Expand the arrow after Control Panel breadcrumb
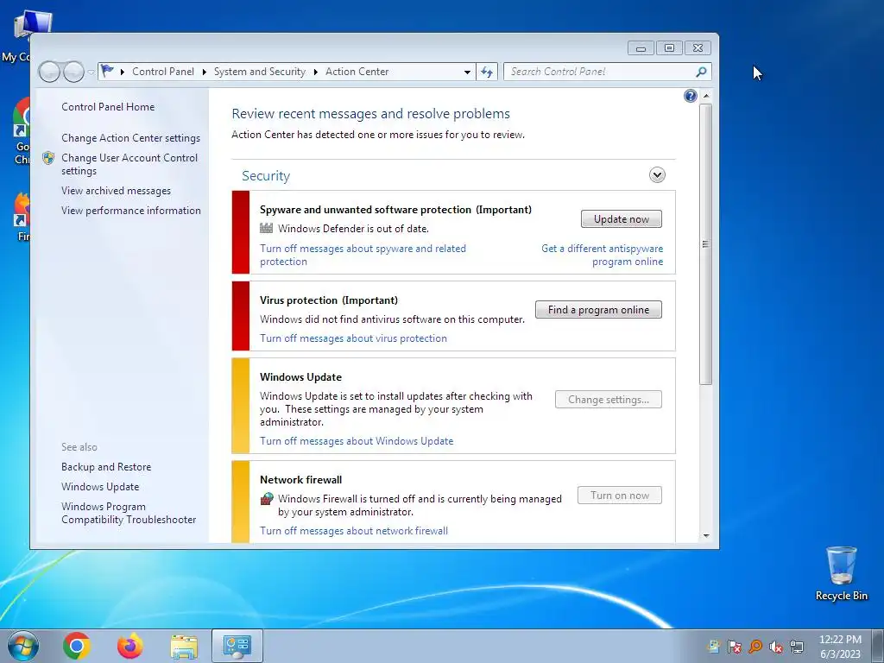This screenshot has height=663, width=884. (204, 72)
